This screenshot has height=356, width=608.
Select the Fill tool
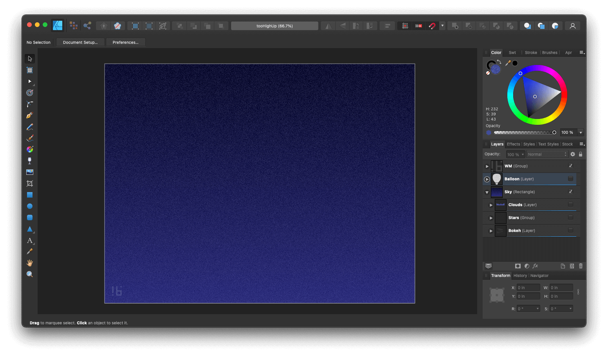29,149
